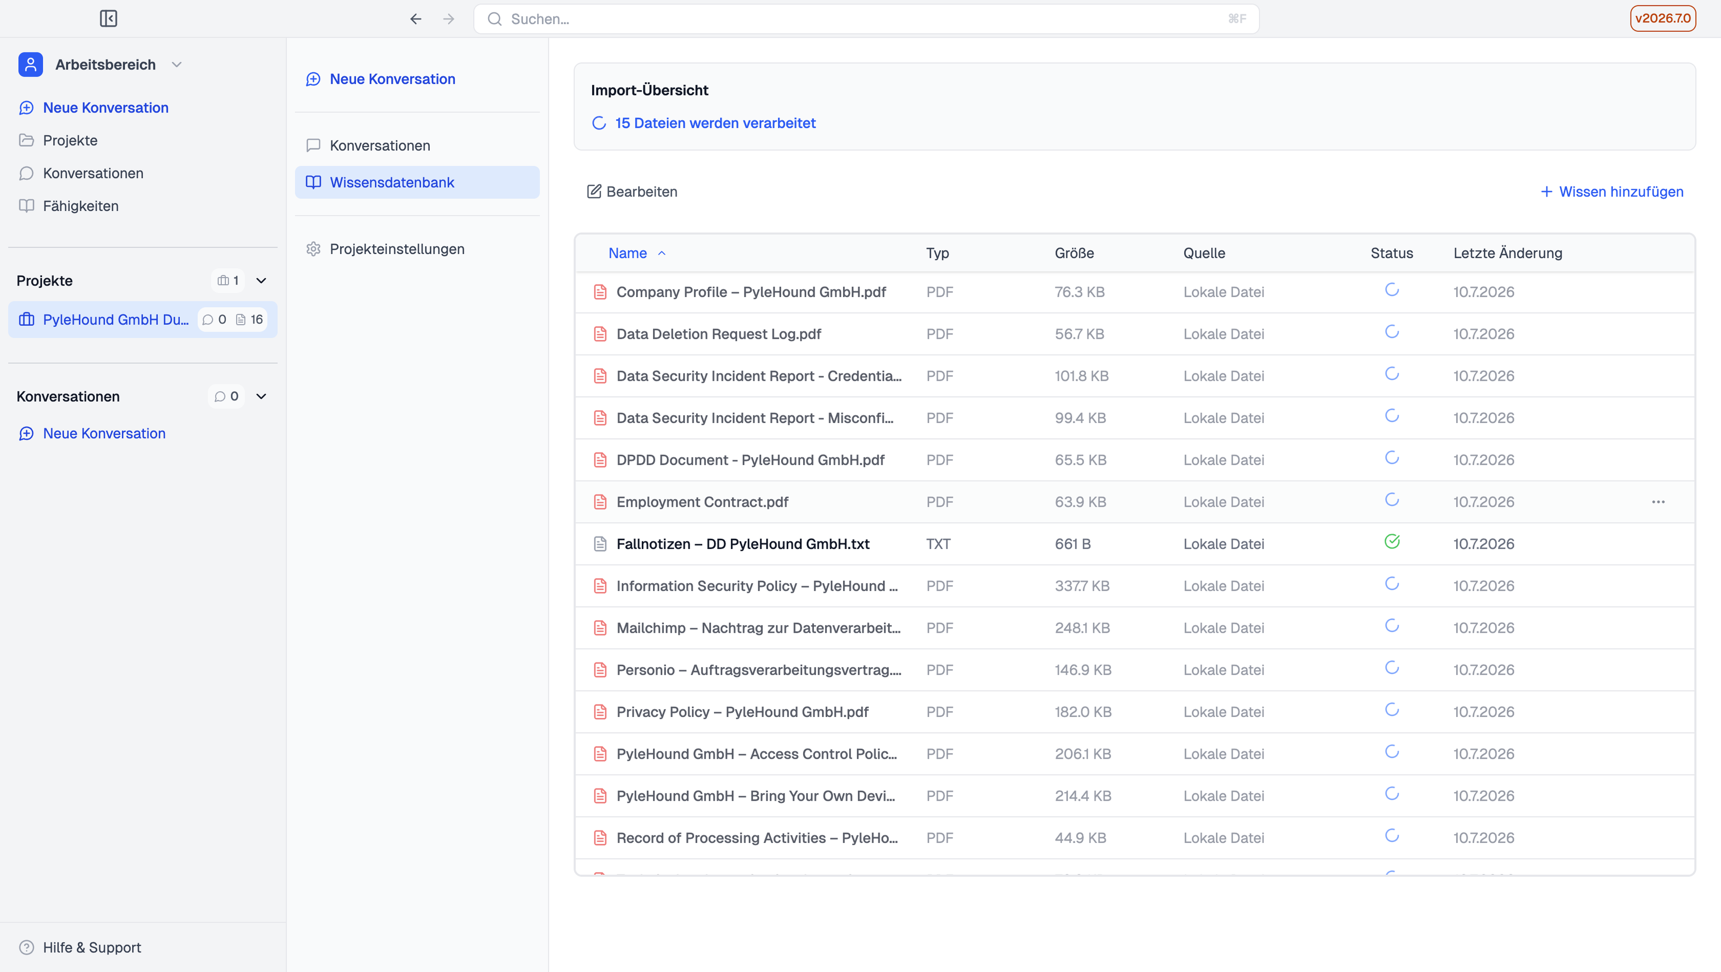Click the TXT type cell
Screen dimensions: 1721x972
point(938,544)
